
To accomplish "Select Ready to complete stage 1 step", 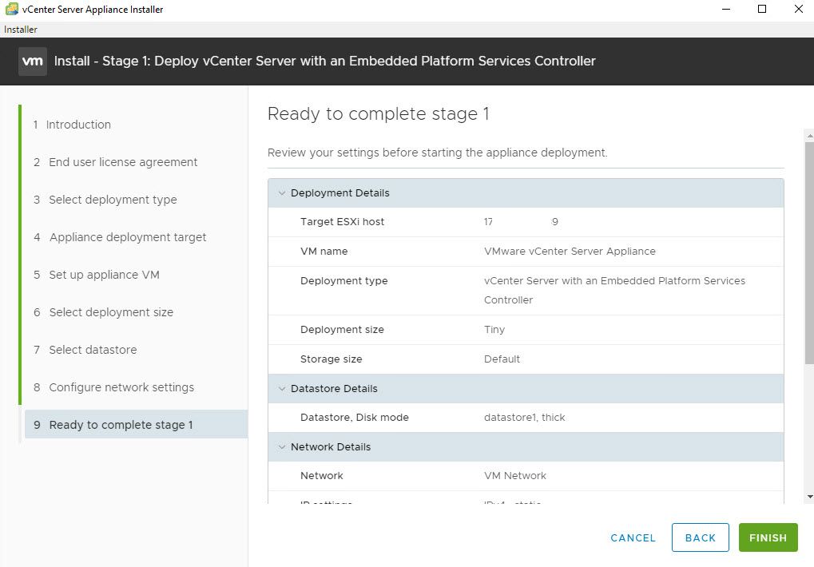I will 121,425.
